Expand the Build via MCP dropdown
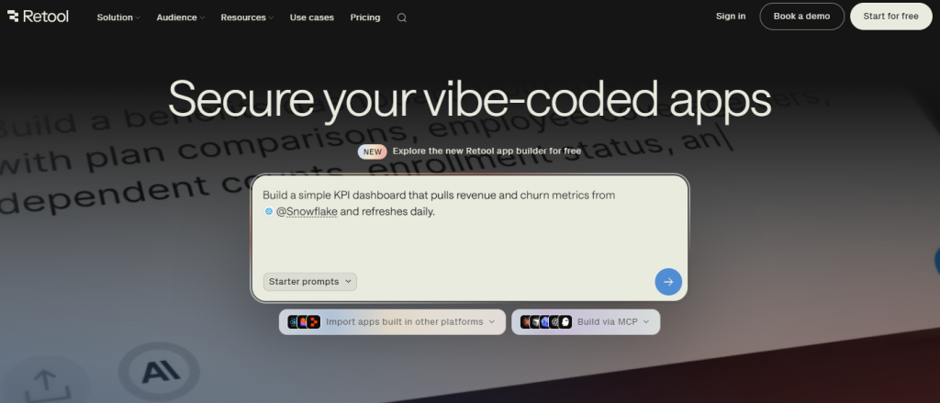The image size is (940, 403). point(586,322)
